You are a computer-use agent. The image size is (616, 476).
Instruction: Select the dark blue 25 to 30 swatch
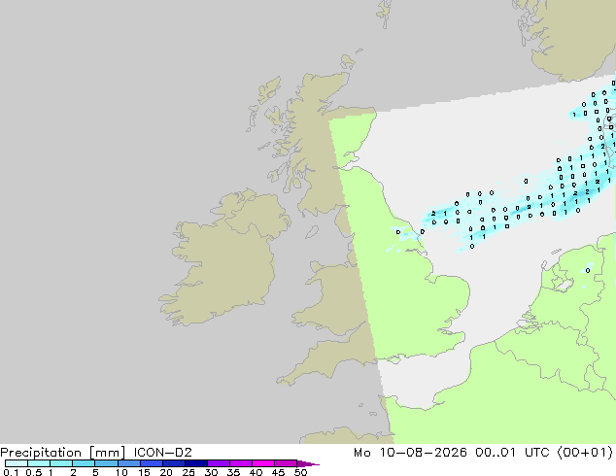pyautogui.click(x=195, y=463)
